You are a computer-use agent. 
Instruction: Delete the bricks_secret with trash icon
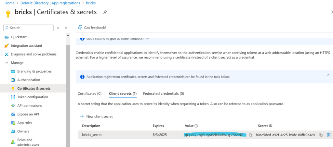click(328, 135)
